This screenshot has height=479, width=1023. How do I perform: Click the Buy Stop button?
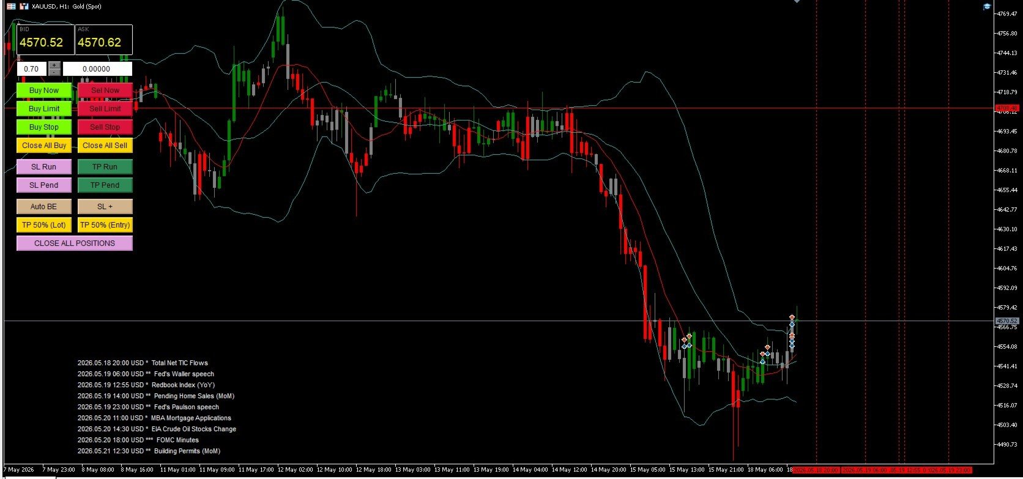point(44,127)
